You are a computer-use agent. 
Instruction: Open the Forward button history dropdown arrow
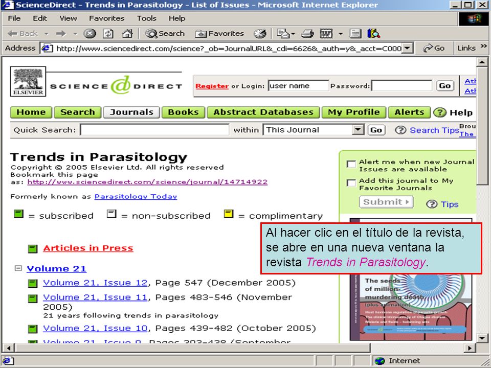[x=75, y=34]
